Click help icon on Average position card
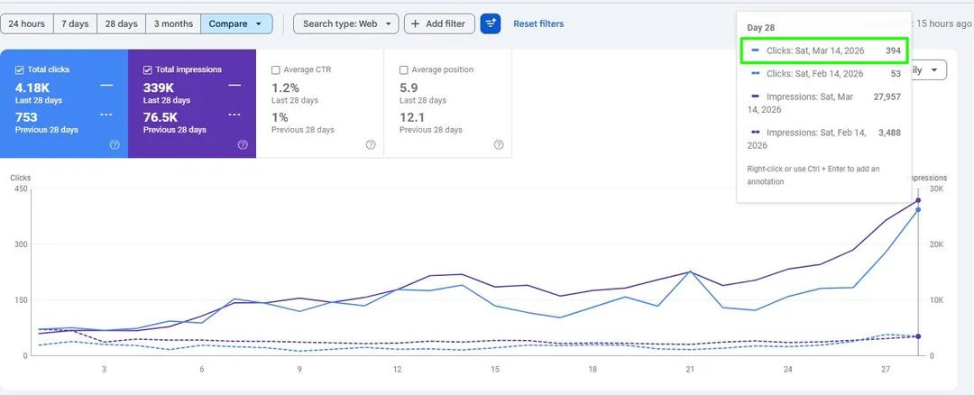The width and height of the screenshot is (974, 395). (x=498, y=144)
